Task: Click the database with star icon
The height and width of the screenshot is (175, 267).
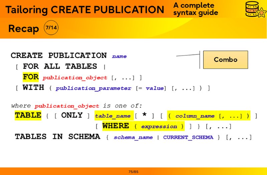Action: [255, 9]
